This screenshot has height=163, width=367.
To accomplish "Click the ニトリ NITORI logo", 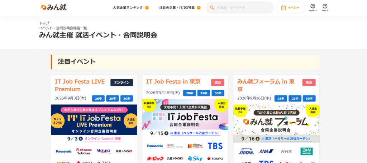I will (306, 151).
